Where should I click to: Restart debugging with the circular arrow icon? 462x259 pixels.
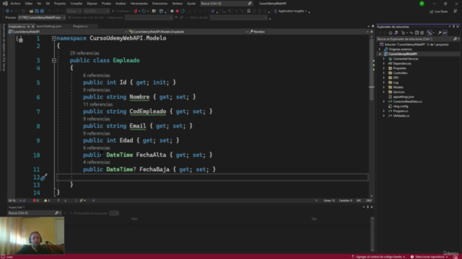[x=183, y=12]
